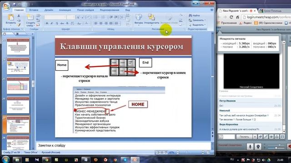Switch to Outline tab in slides pane

[17, 34]
